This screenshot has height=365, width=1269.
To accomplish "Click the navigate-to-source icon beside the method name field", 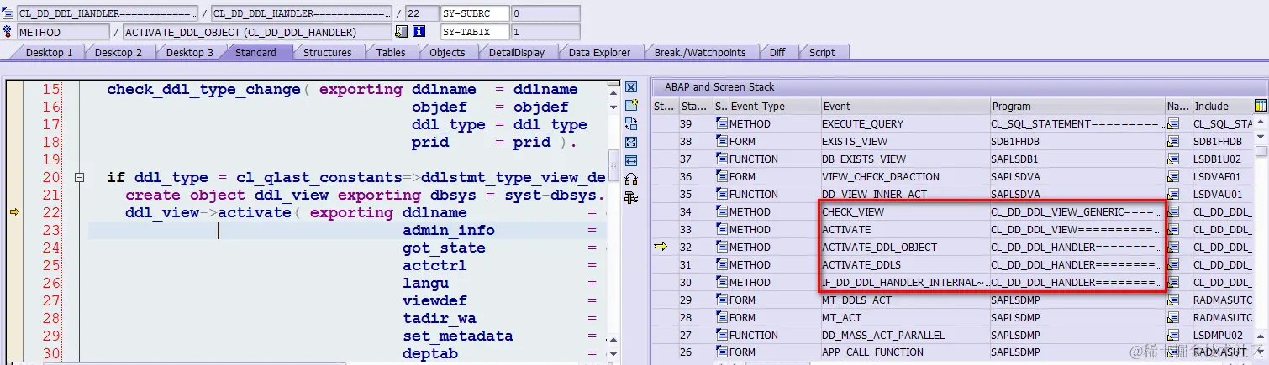I will point(402,32).
